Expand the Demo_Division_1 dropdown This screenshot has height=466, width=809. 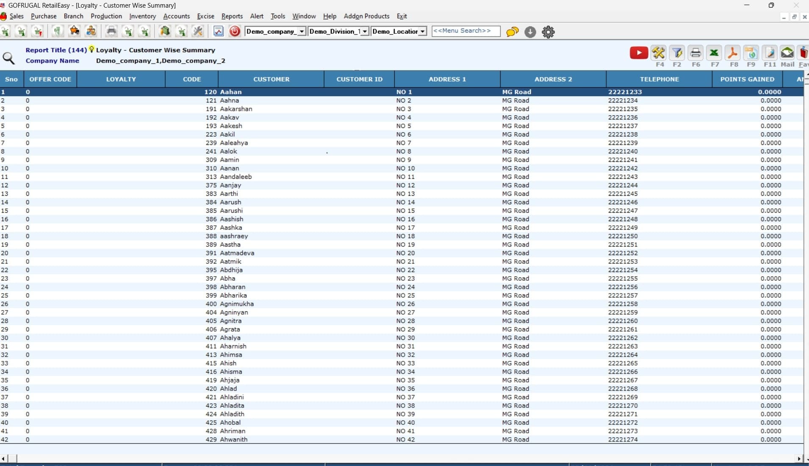pos(364,31)
